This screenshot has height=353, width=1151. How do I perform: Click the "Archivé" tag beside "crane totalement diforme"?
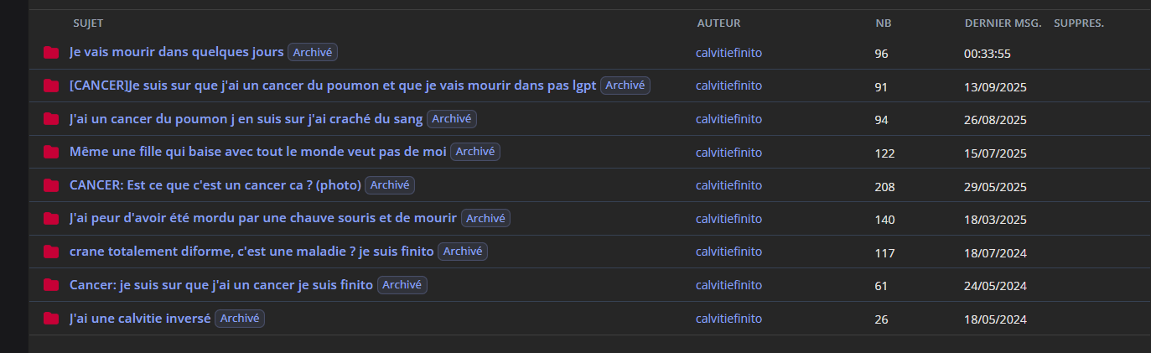(x=463, y=252)
